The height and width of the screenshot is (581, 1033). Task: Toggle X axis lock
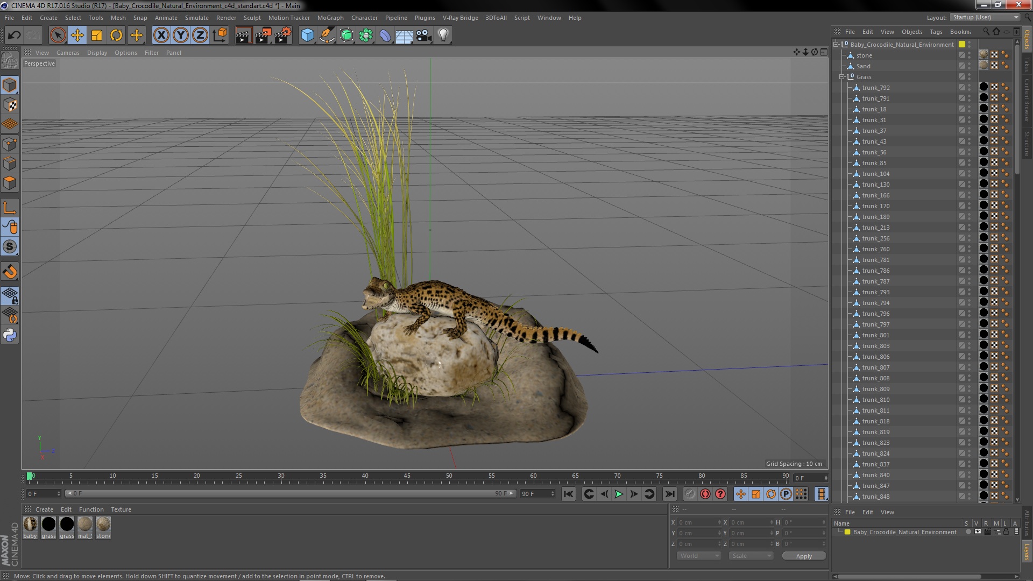[161, 36]
